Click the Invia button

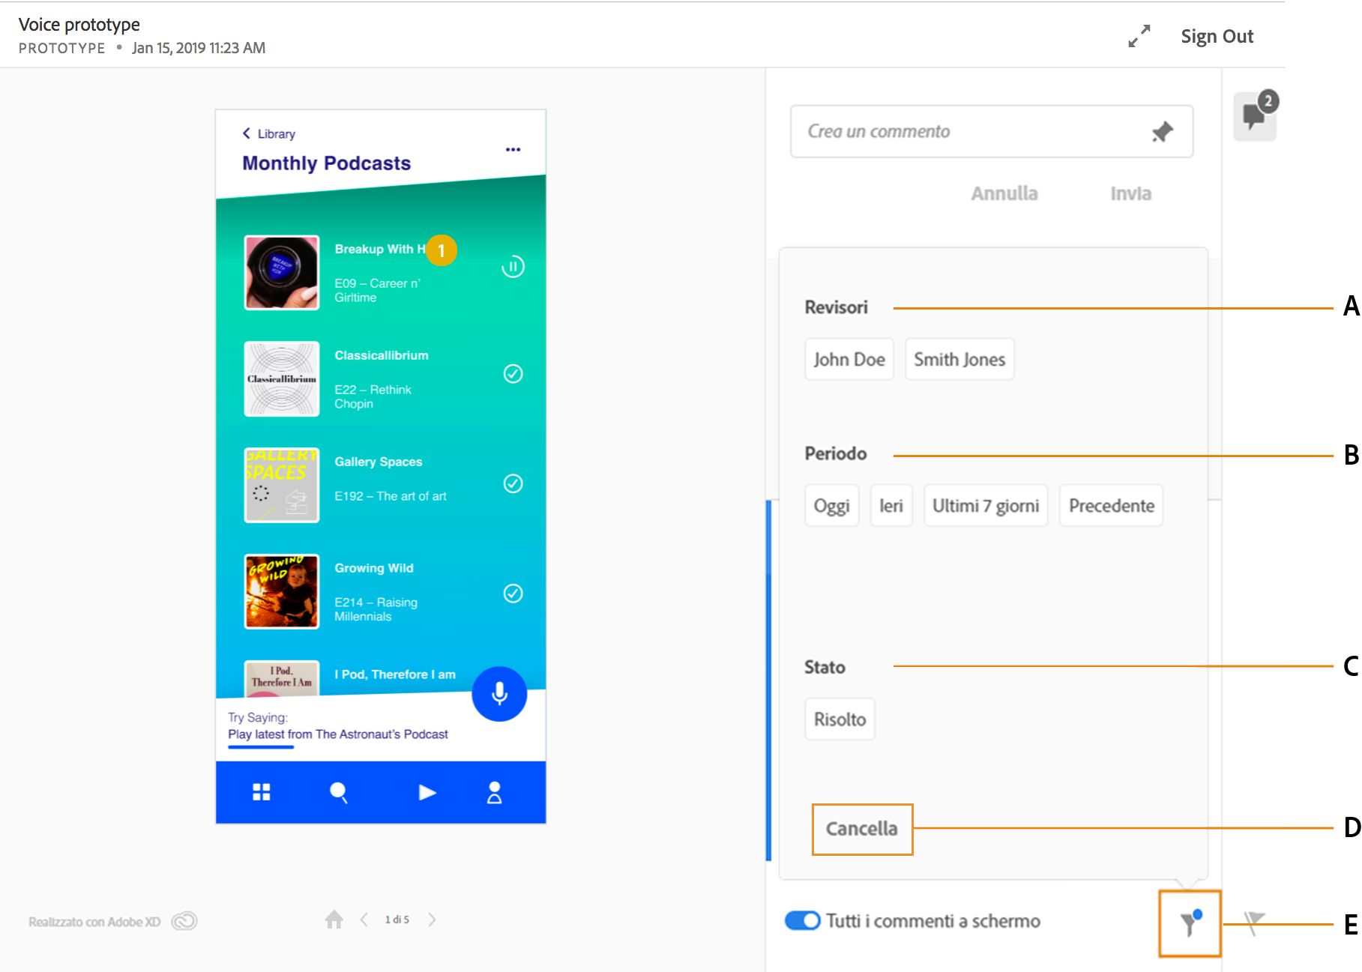click(x=1130, y=193)
